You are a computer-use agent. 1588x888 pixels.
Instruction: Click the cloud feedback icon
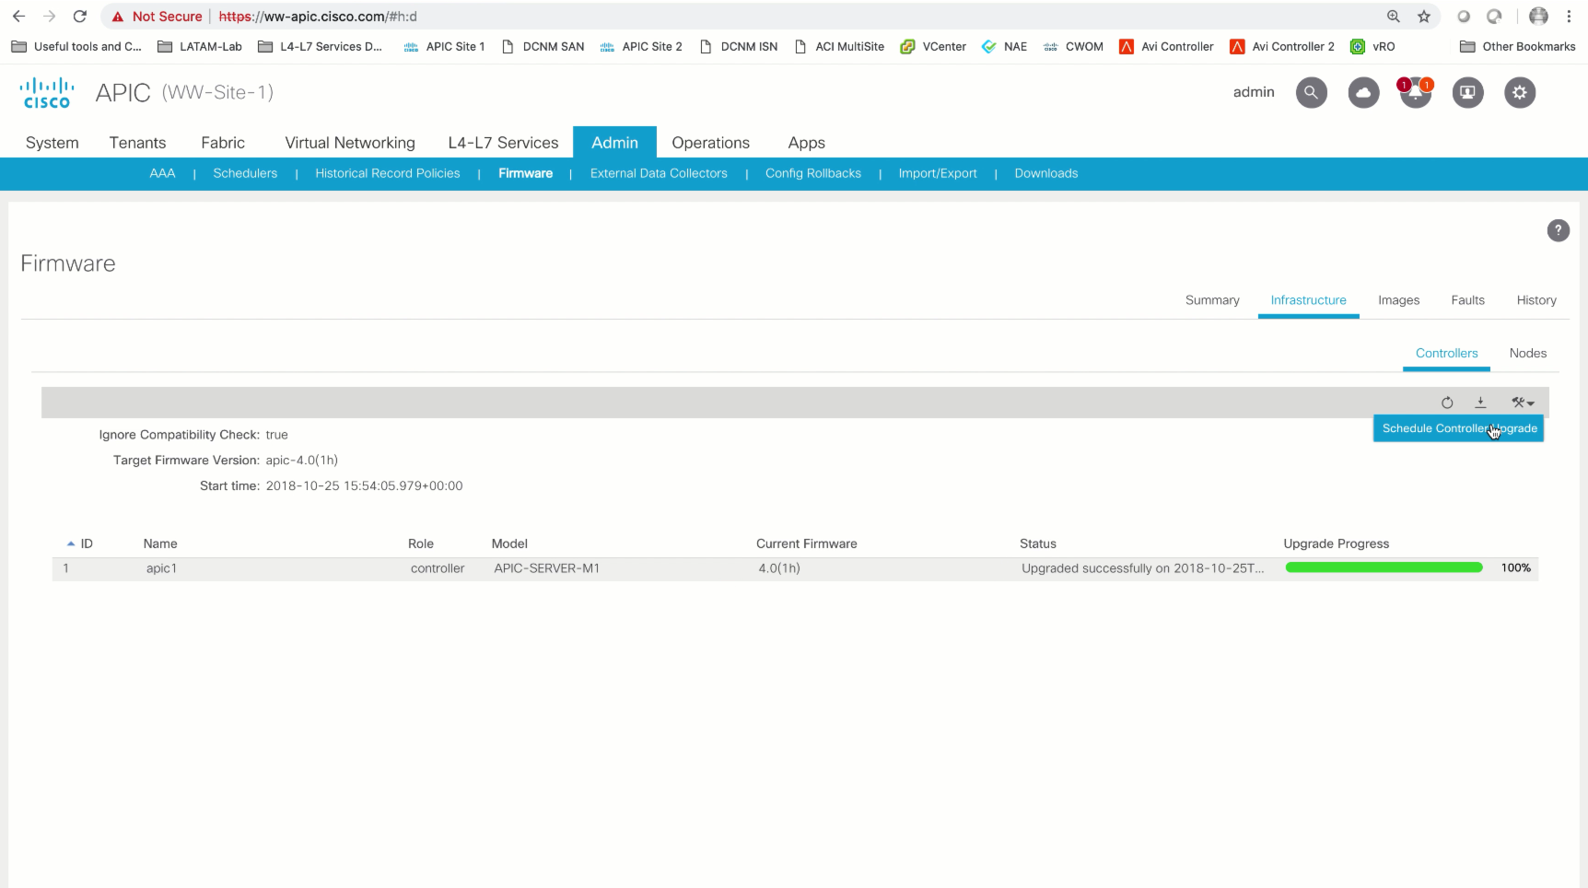pyautogui.click(x=1363, y=92)
